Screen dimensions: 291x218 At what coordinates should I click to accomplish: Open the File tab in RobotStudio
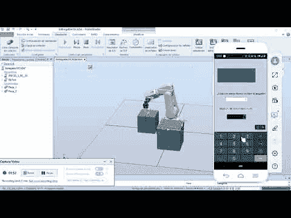[x=7, y=35]
